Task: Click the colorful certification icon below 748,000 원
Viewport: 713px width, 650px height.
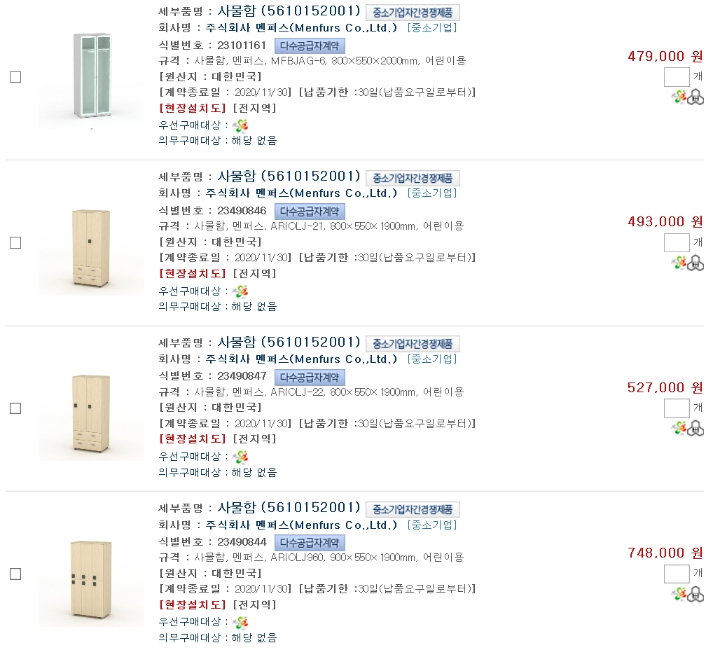Action: (679, 594)
